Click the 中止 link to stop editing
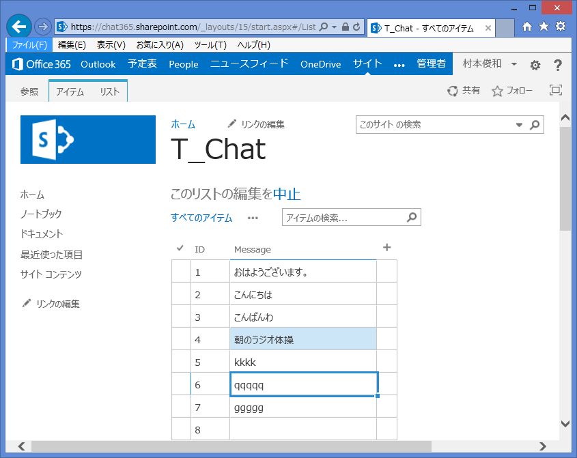This screenshot has width=577, height=458. 287,195
